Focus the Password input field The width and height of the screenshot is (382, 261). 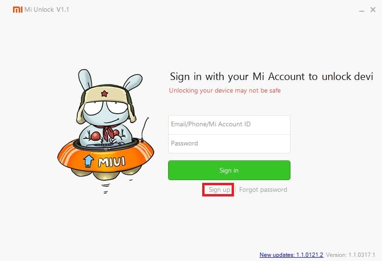(229, 144)
